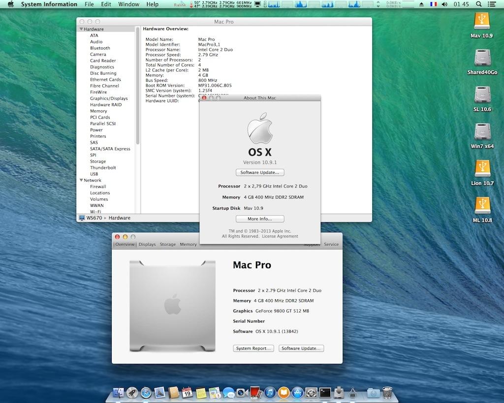Open Terminal from the dock
The image size is (504, 403).
(325, 392)
